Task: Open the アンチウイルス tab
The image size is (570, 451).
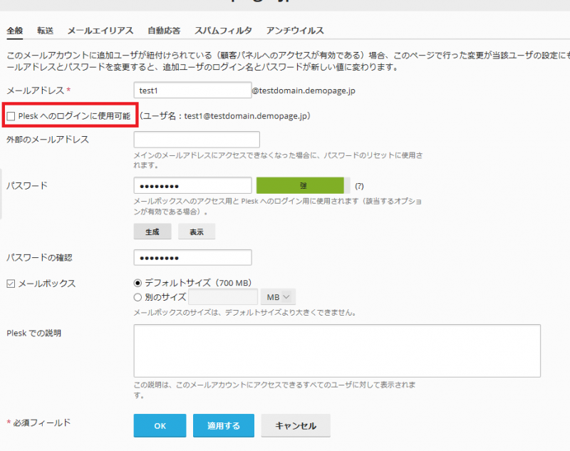Action: coord(295,31)
